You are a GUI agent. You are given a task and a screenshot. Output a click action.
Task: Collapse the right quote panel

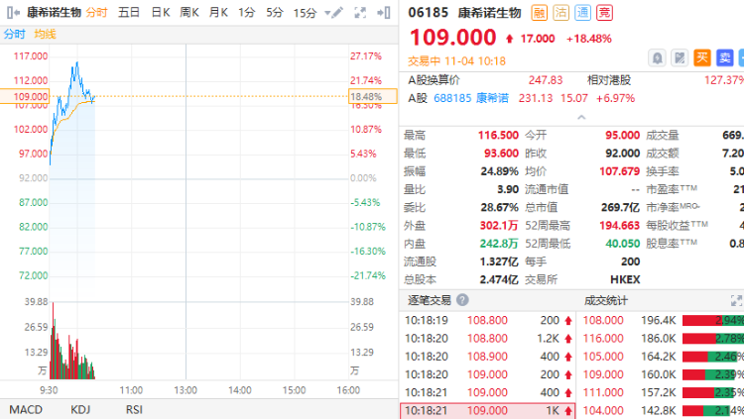(x=383, y=12)
